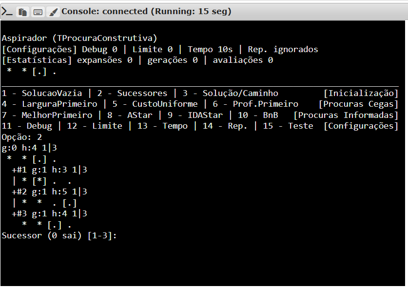
Task: Click the "[Estatísticas]" label text
Action: (37, 60)
